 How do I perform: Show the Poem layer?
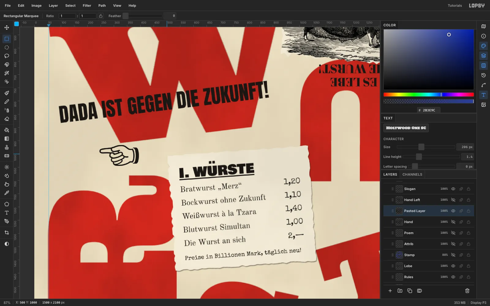(x=453, y=233)
